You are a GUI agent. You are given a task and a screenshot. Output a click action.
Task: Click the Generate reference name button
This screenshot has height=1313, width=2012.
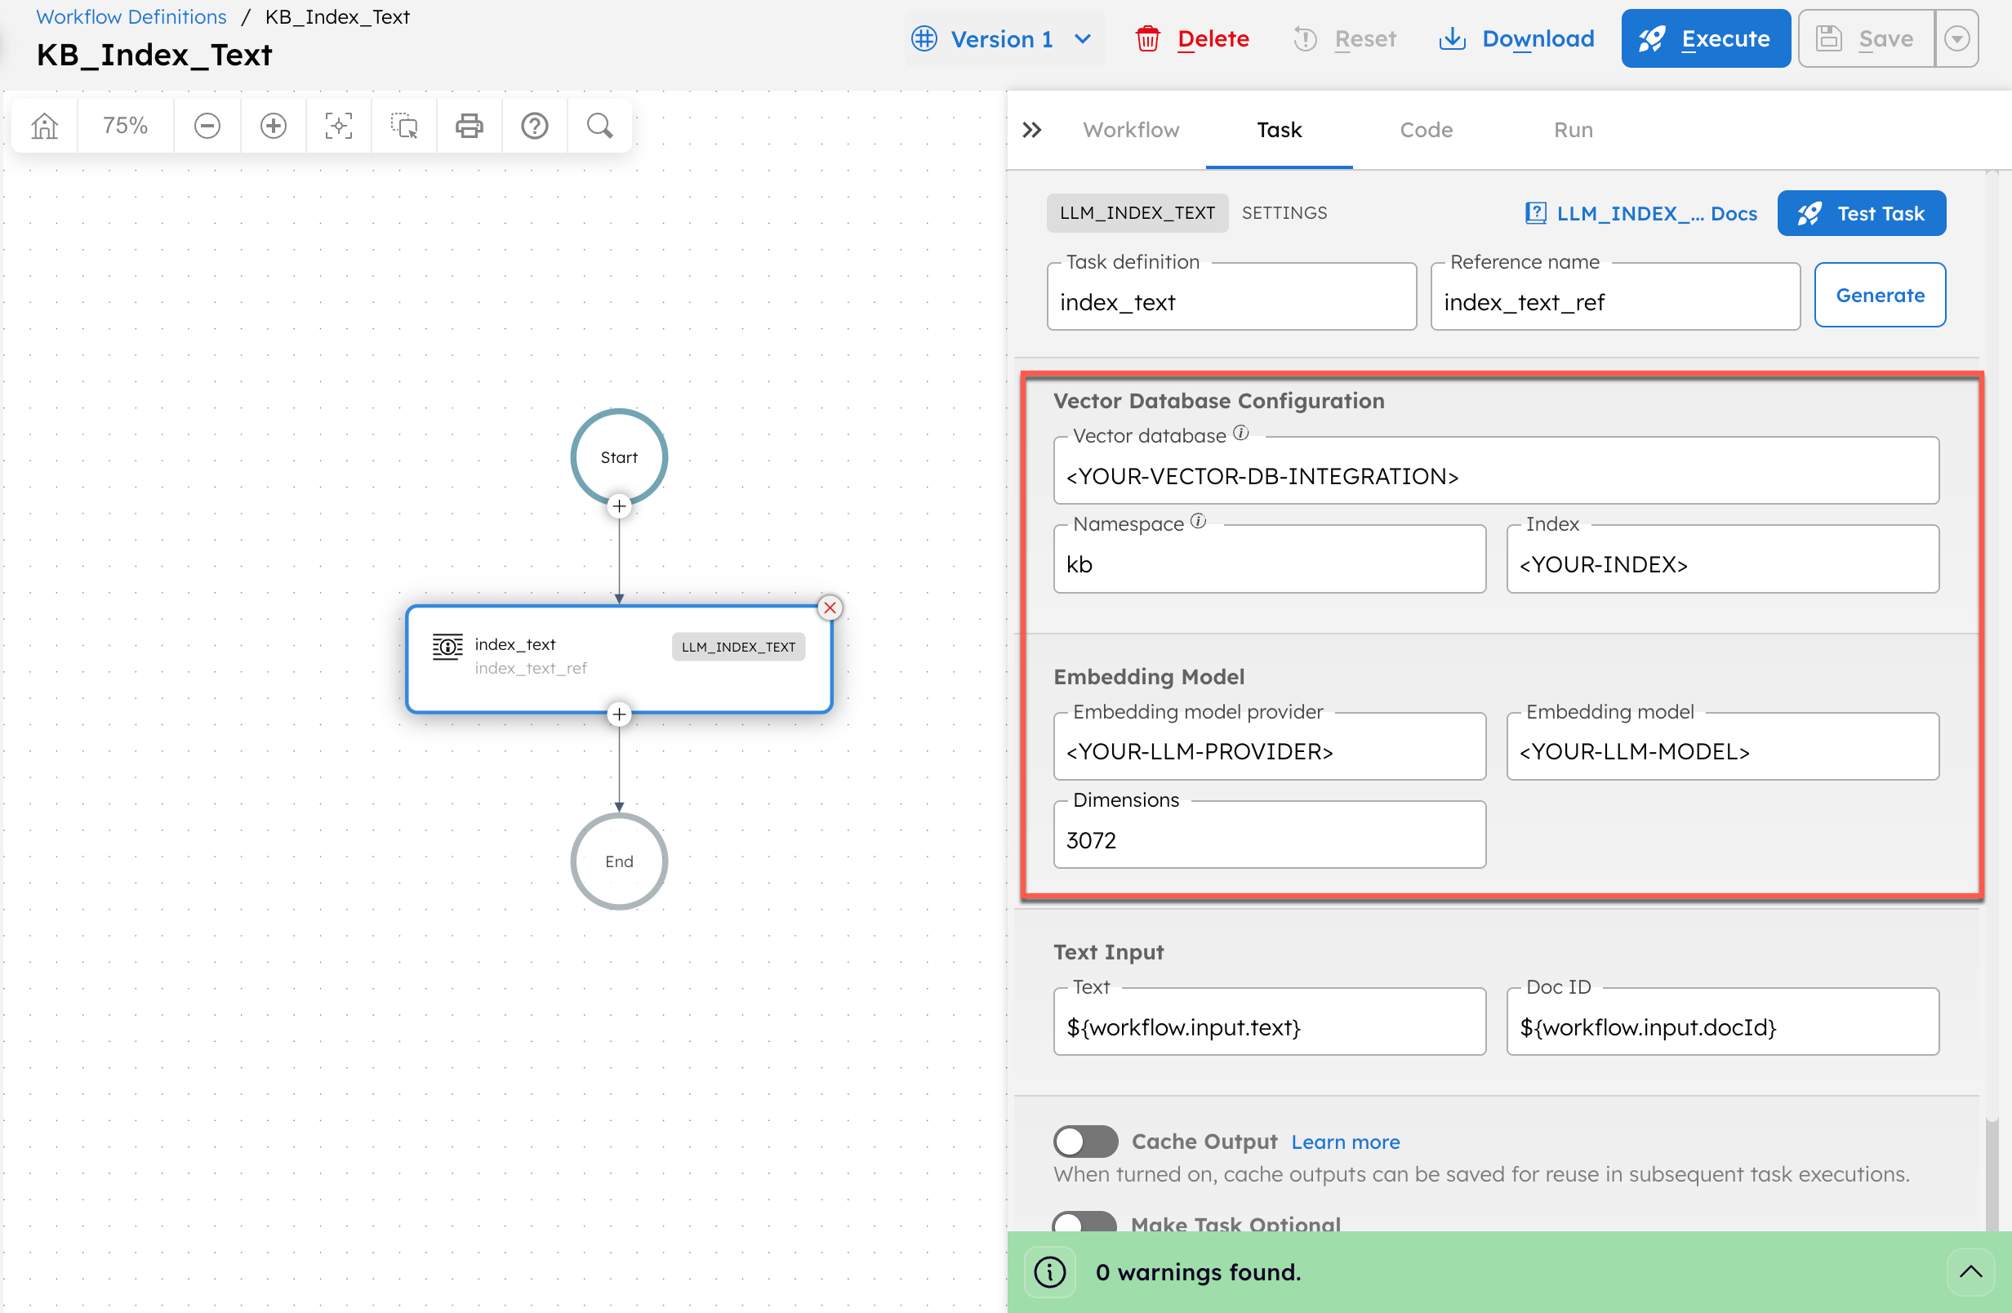(x=1880, y=295)
